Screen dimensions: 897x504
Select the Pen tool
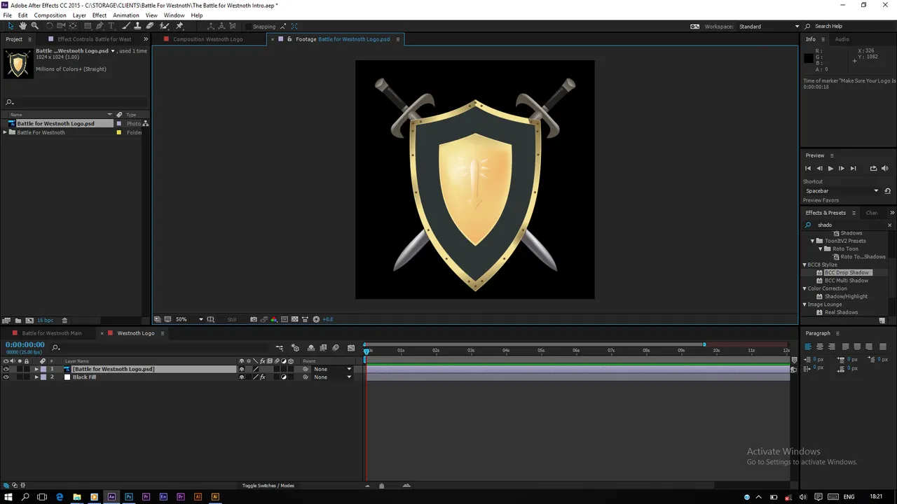pos(100,26)
